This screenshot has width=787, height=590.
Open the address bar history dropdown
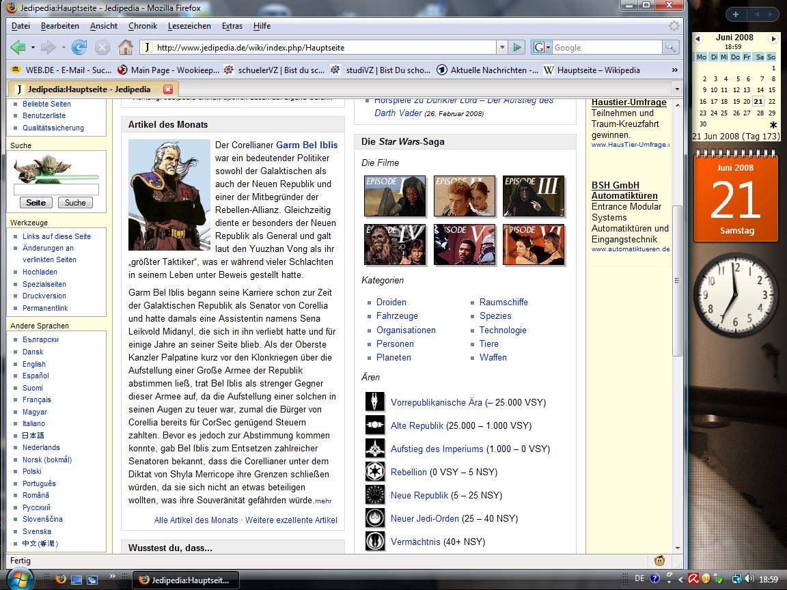point(502,47)
